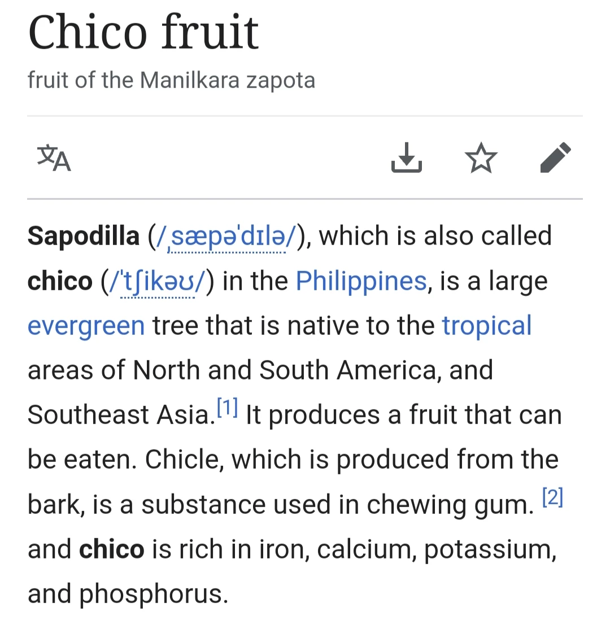Click the words chewing gum

pos(450,505)
